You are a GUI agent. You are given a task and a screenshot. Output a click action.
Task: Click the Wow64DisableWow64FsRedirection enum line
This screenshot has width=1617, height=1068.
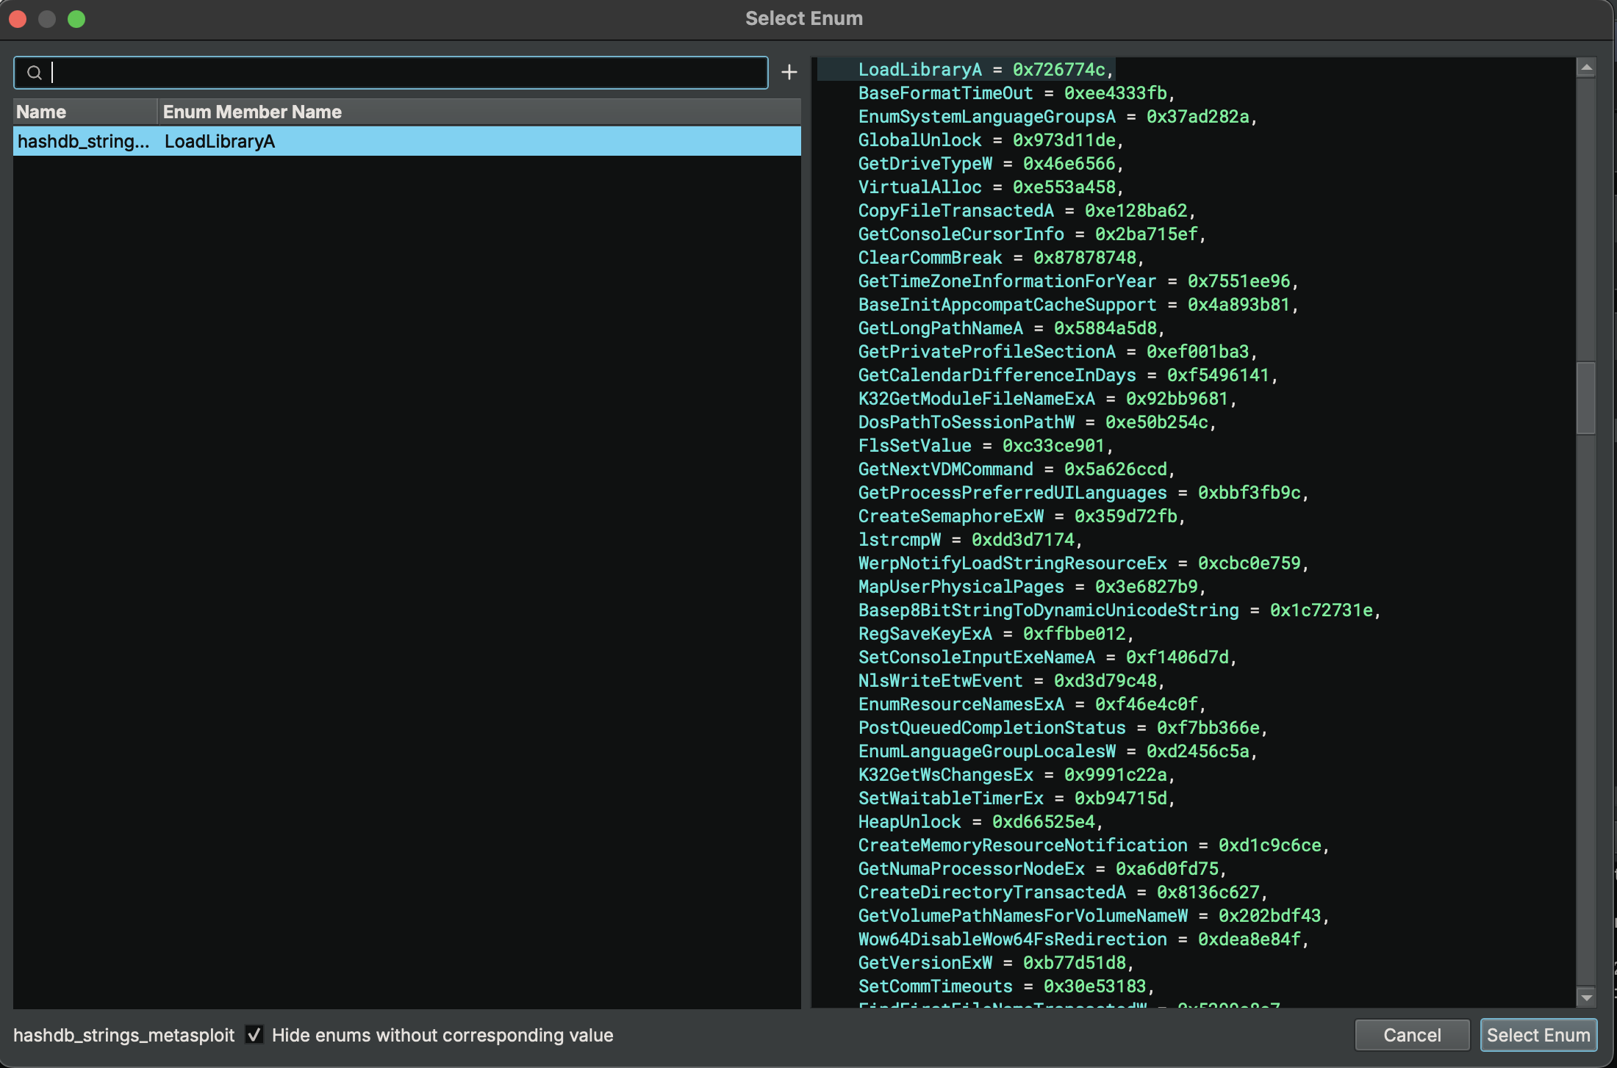click(x=1083, y=939)
